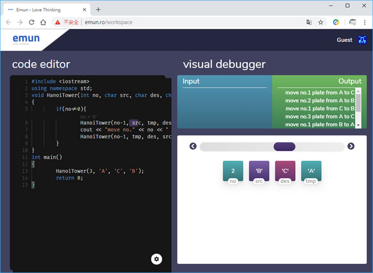Click the purple debugger timeline slider handle
Image resolution: width=373 pixels, height=273 pixels.
(x=284, y=147)
